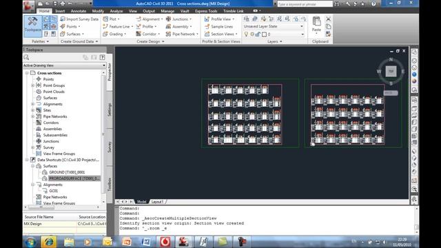
Task: Open Internet Explorer from taskbar
Action: 49,242
